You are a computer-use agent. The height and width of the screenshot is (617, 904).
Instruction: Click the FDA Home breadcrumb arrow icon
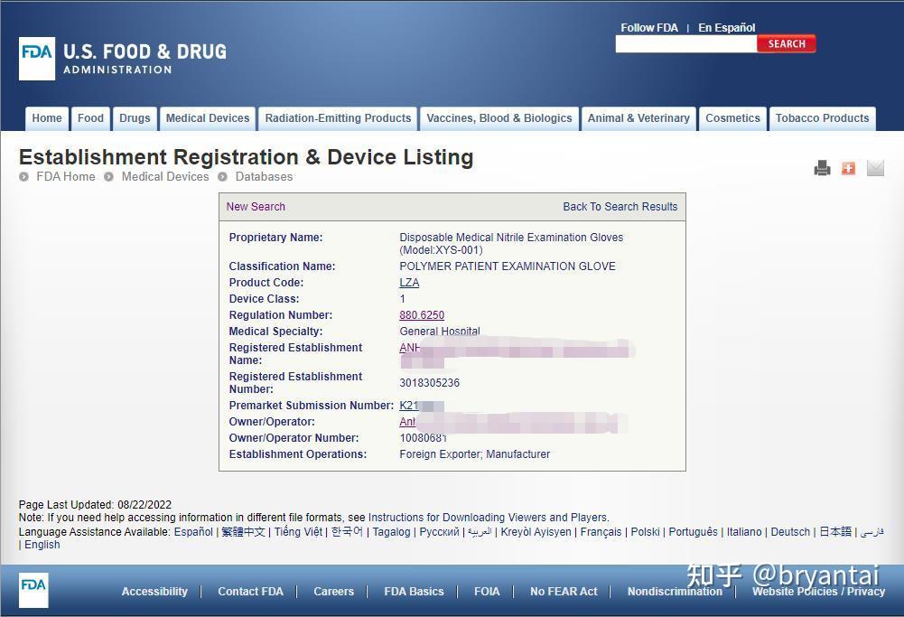point(23,176)
